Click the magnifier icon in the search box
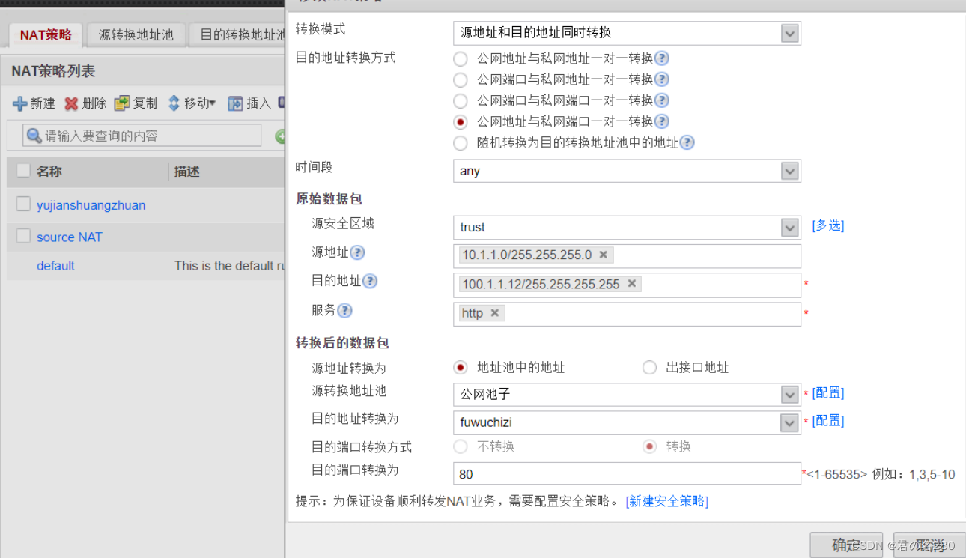 34,136
